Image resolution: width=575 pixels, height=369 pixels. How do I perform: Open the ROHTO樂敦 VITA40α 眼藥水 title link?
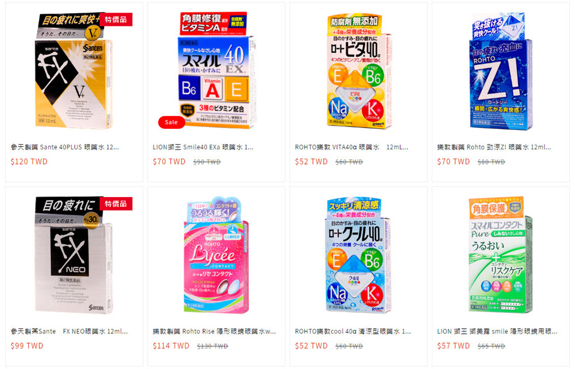tap(352, 147)
